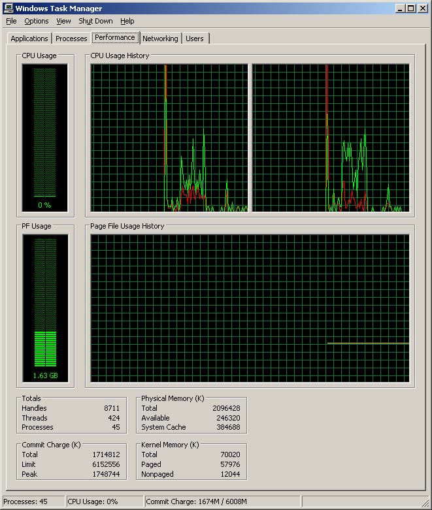Minimize the Task Manager window
The height and width of the screenshot is (510, 432).
[399, 8]
